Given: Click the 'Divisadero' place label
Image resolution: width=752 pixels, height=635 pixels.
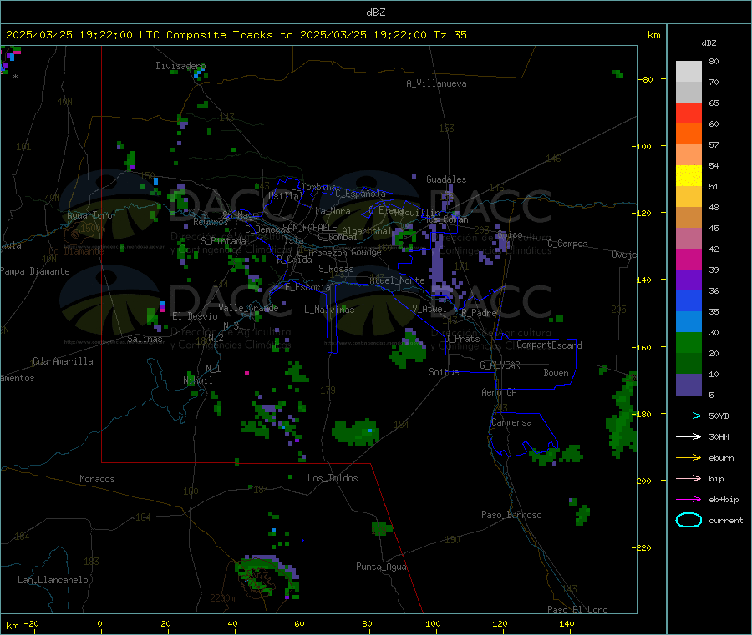Looking at the screenshot, I should click(x=180, y=66).
